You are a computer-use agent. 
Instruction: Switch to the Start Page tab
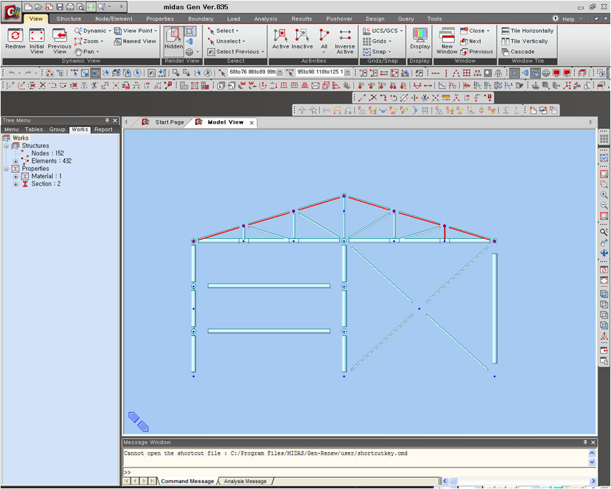pyautogui.click(x=169, y=122)
